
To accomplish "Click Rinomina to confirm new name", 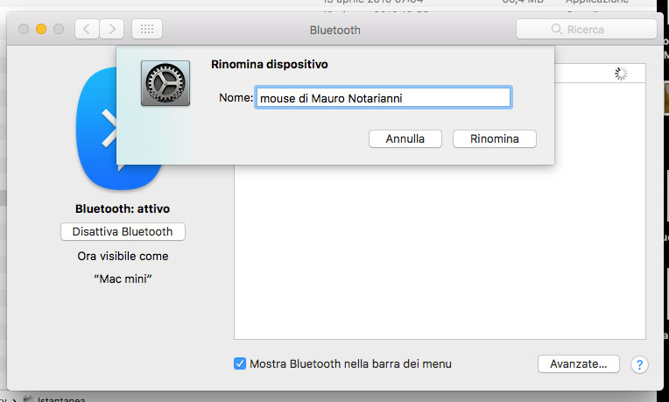I will tap(495, 139).
